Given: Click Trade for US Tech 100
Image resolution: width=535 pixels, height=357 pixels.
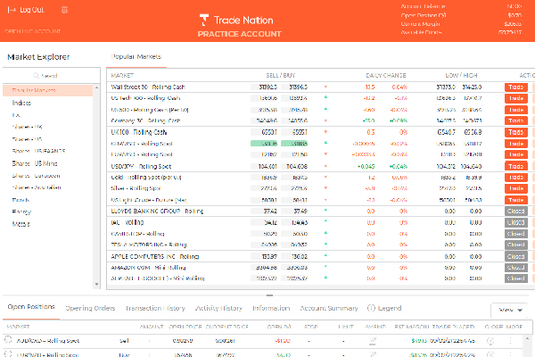Looking at the screenshot, I should pos(516,98).
